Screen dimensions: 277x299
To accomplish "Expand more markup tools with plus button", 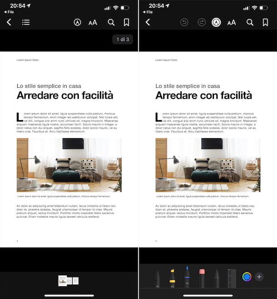I will 259,276.
